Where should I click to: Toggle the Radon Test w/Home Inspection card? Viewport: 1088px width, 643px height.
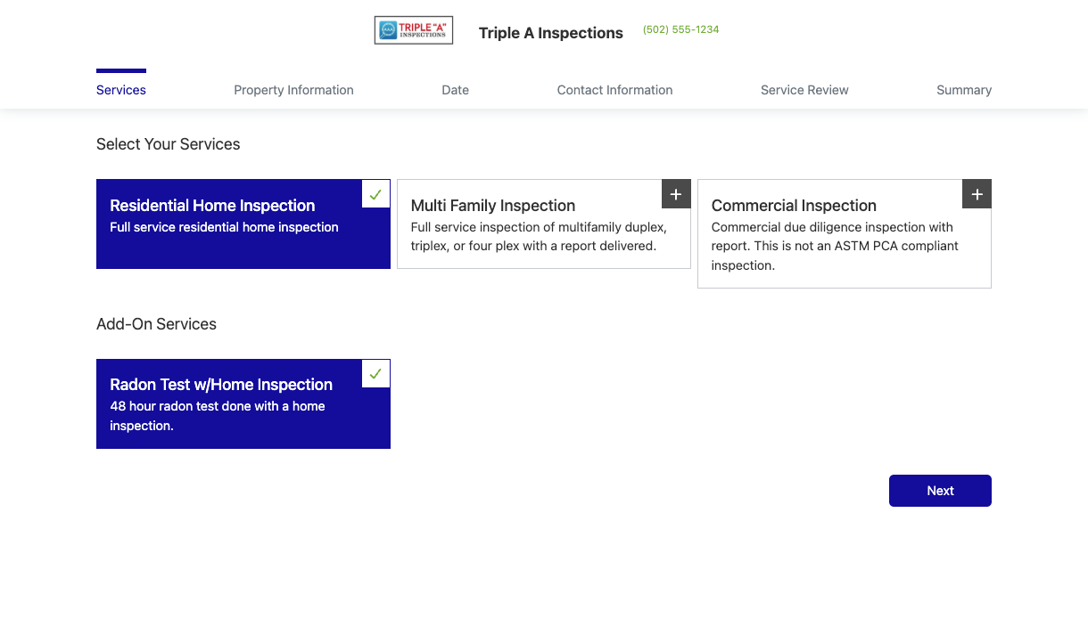point(243,404)
